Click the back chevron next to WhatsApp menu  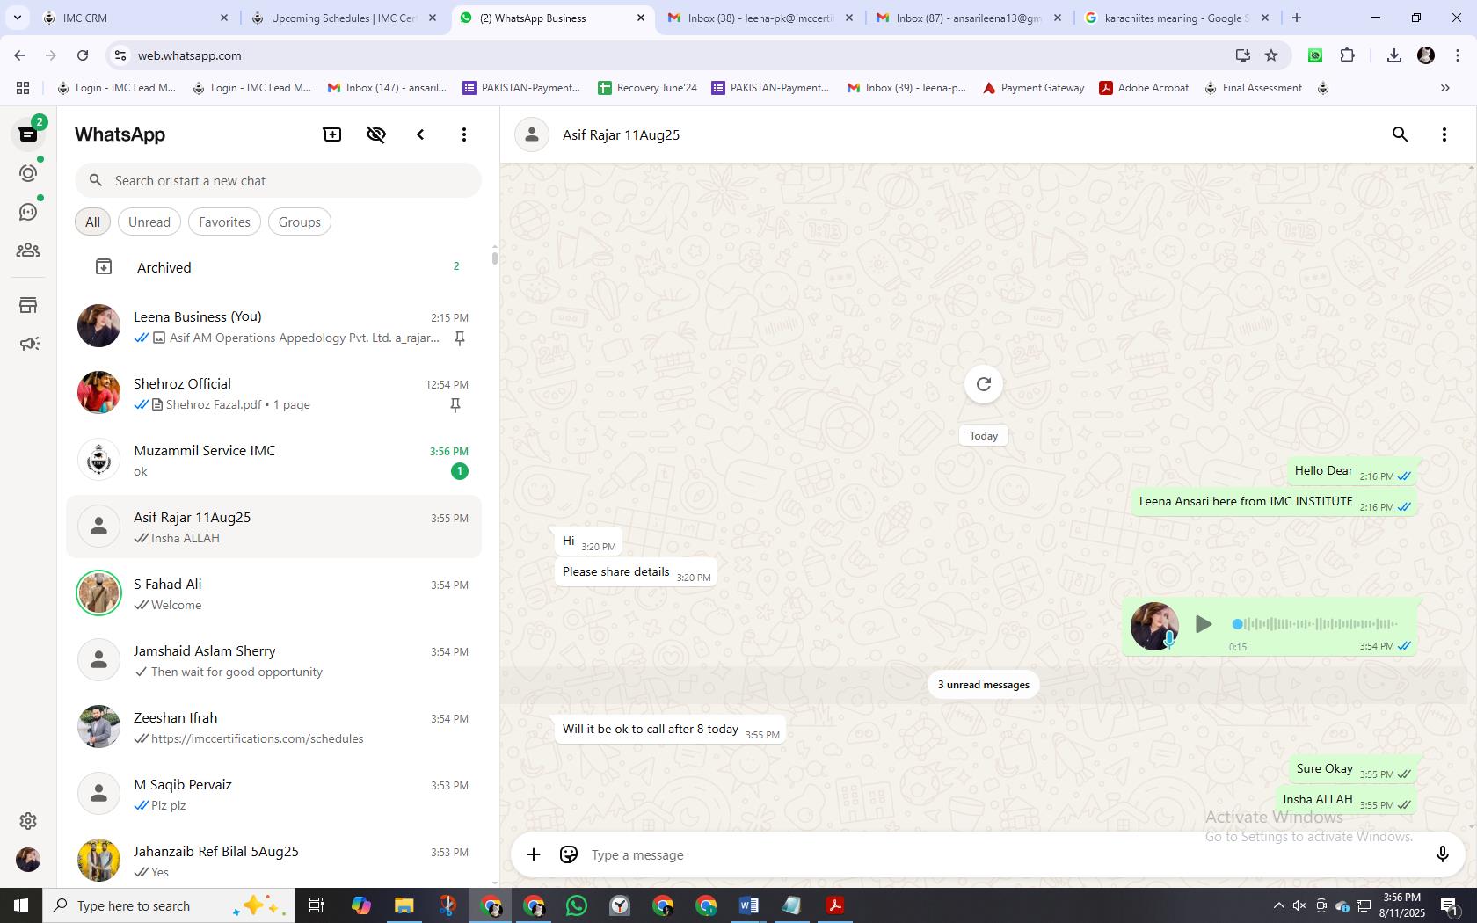pyautogui.click(x=420, y=134)
